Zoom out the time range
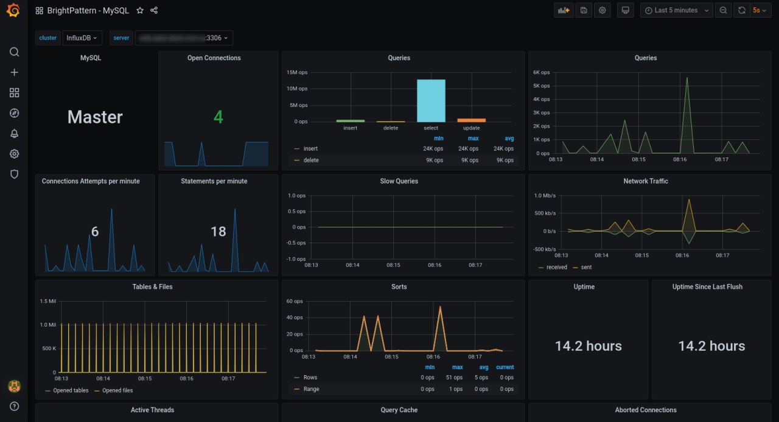The height and width of the screenshot is (422, 779). [723, 10]
